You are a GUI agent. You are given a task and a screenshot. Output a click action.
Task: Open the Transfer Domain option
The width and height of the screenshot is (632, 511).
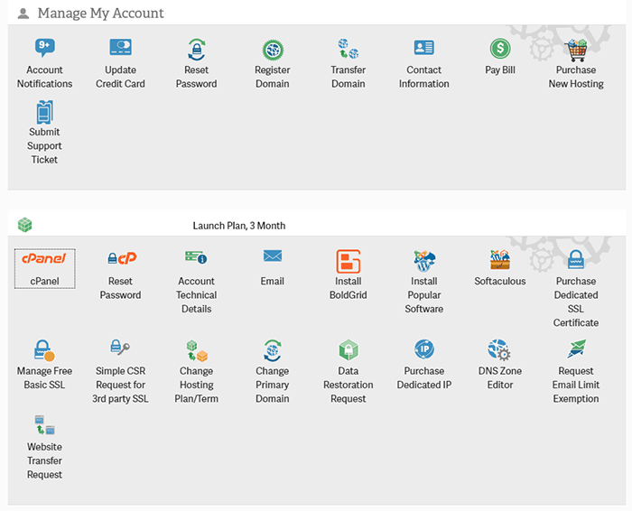tap(348, 49)
